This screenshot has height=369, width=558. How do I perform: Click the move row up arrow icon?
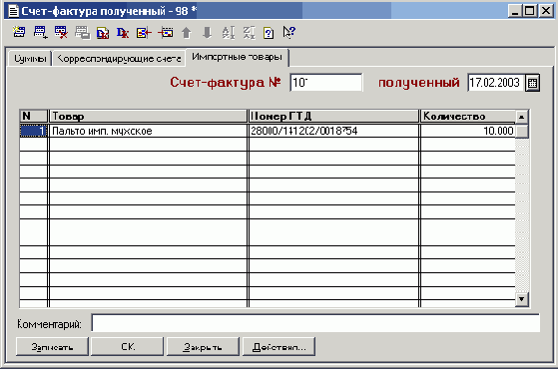[187, 33]
